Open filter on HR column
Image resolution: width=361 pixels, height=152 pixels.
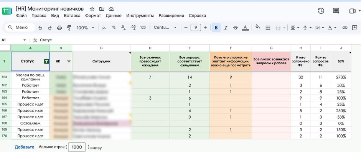(x=69, y=61)
